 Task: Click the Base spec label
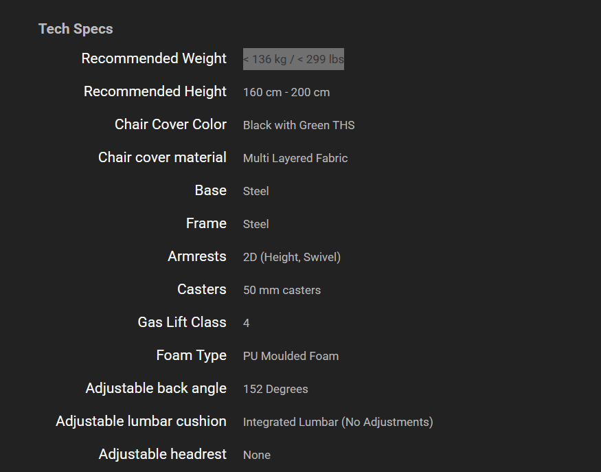coord(210,190)
